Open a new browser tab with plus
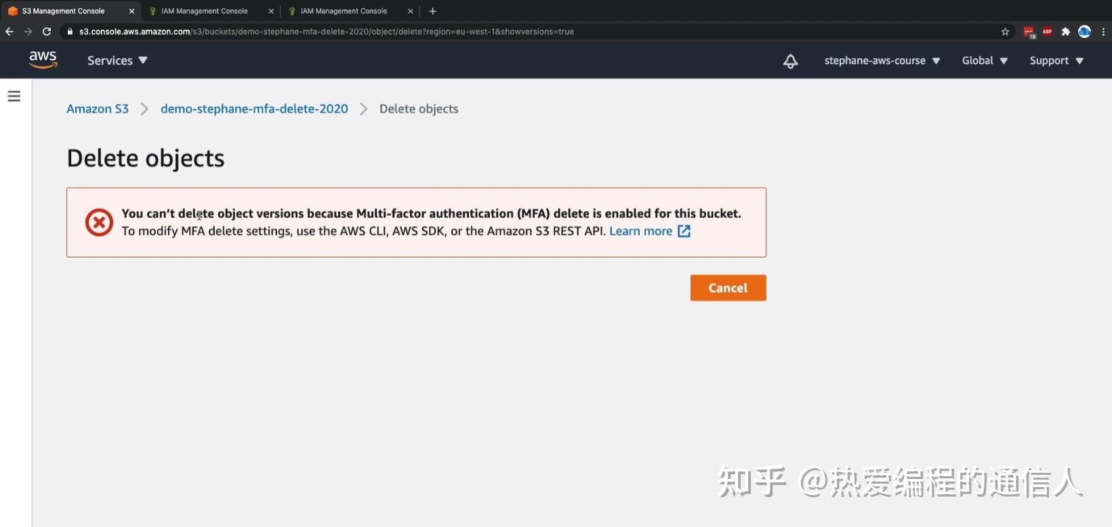 click(432, 11)
